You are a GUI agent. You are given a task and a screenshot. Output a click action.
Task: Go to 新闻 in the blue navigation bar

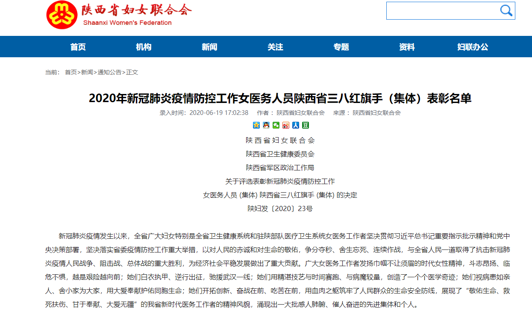point(209,47)
